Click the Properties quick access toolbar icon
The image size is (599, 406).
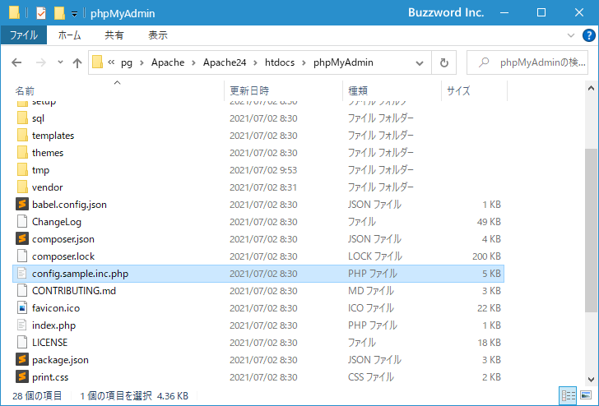(41, 13)
